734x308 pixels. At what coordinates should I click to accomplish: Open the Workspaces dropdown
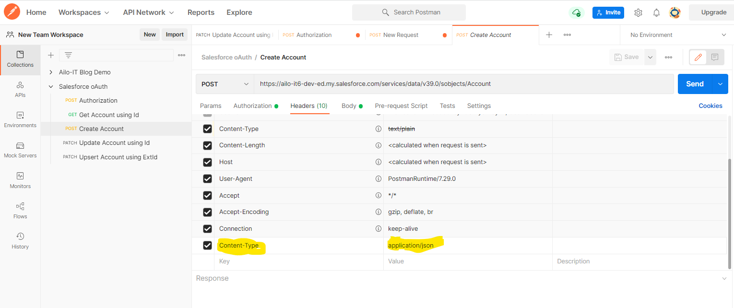84,12
